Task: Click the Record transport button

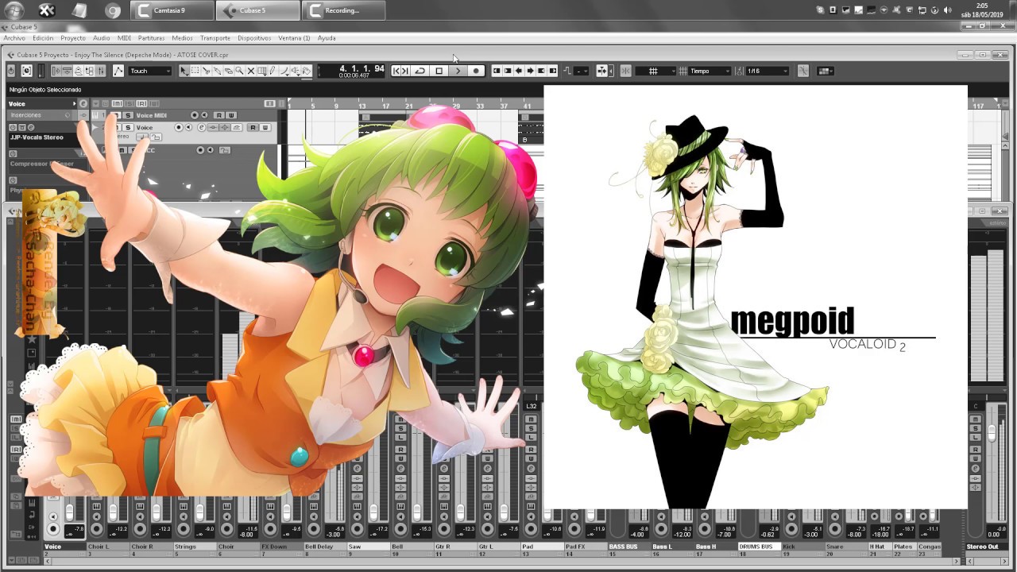Action: pyautogui.click(x=476, y=71)
